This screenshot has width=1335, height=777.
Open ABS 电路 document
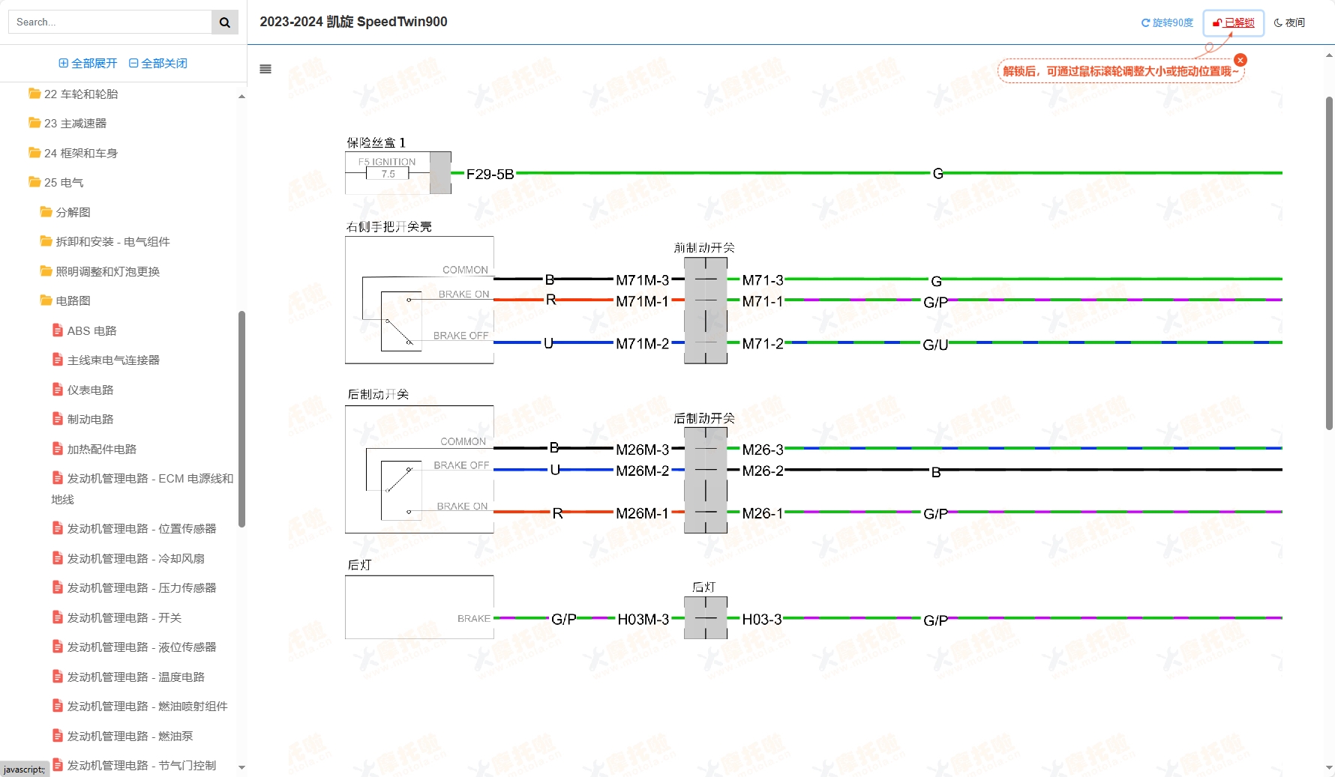coord(91,331)
